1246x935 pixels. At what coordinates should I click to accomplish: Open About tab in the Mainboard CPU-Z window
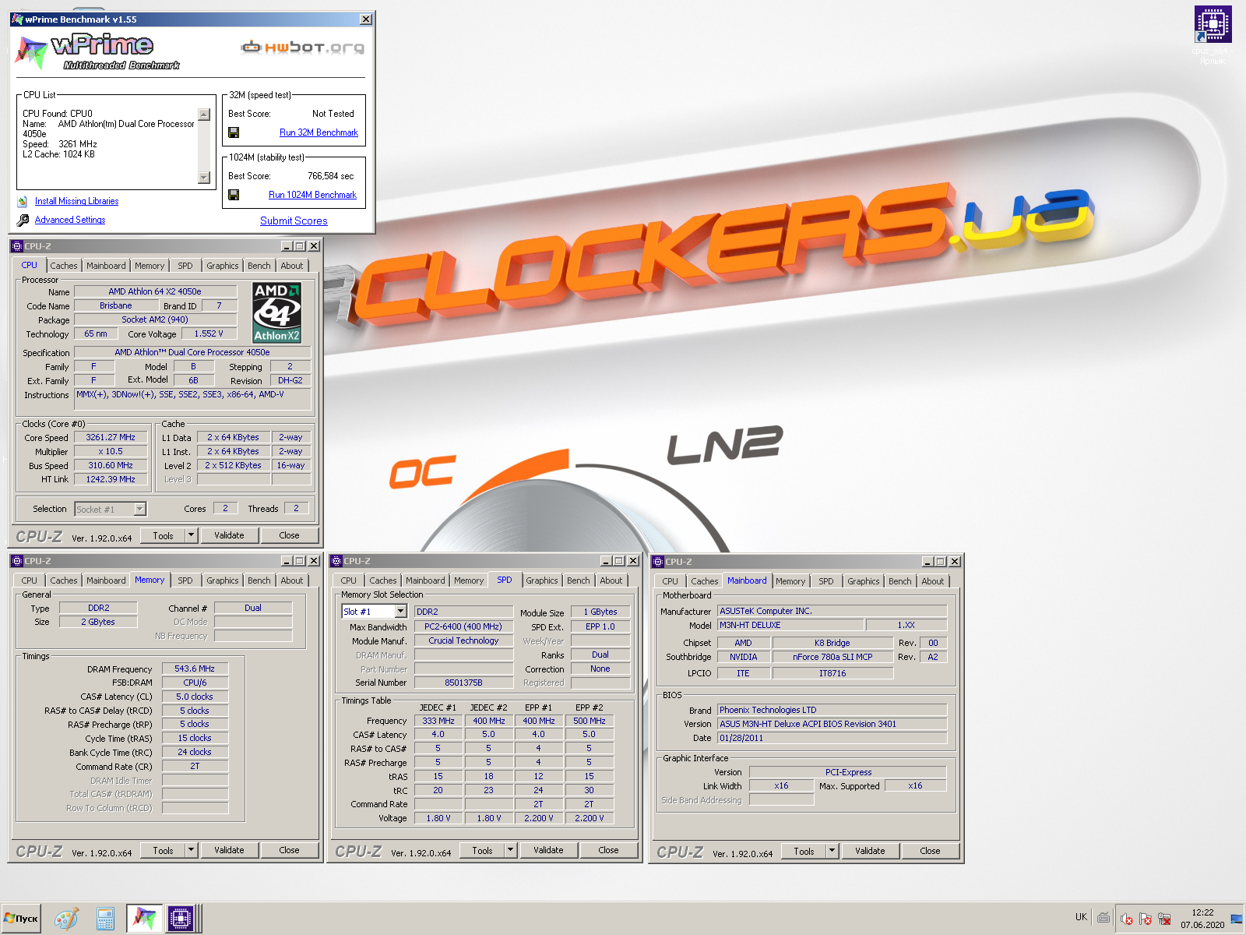pyautogui.click(x=933, y=581)
